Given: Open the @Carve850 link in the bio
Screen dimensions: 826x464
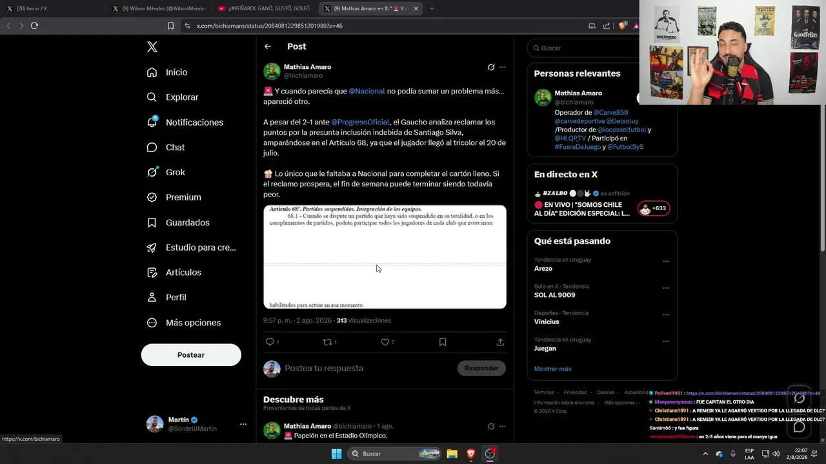Looking at the screenshot, I should [610, 112].
